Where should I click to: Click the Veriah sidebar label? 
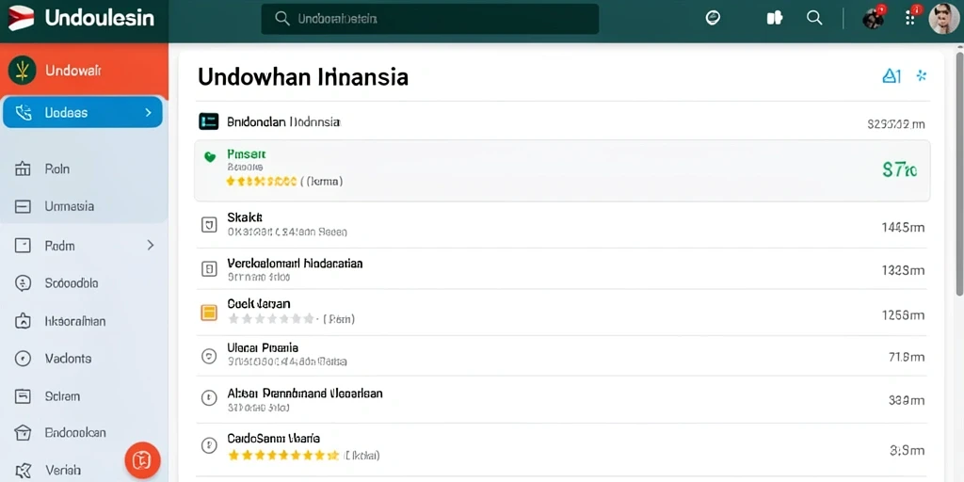point(63,471)
